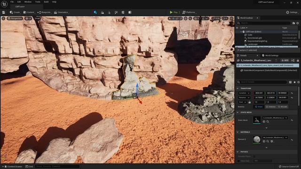Select the Cube actor in Outliner
This screenshot has height=169, width=301.
(250, 35)
